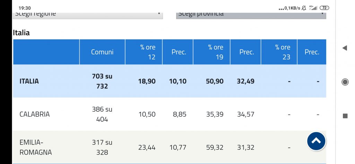Select the ITALIA row label
The image size is (355, 164).
point(29,81)
